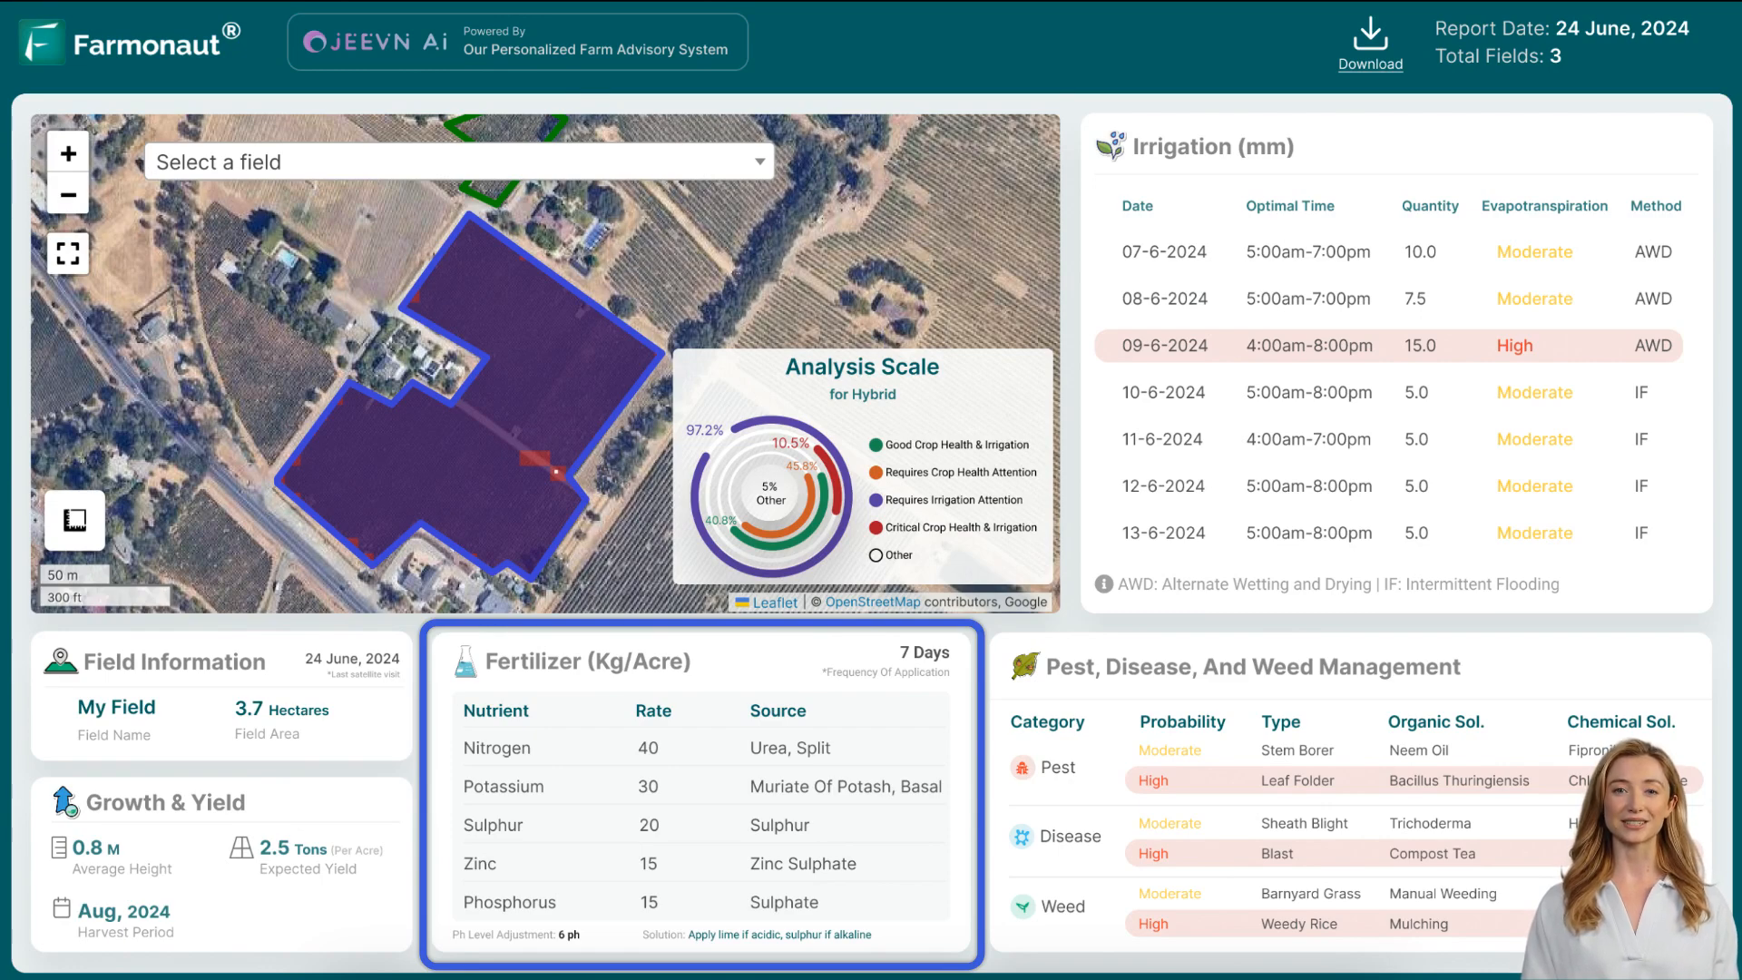Select a field from the dropdown
The image size is (1742, 980).
pos(459,162)
